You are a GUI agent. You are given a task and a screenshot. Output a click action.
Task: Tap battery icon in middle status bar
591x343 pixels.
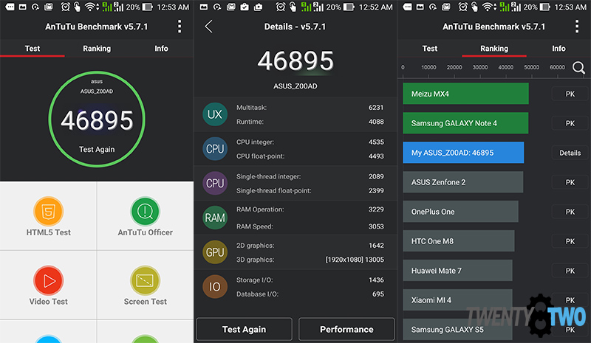pos(349,7)
